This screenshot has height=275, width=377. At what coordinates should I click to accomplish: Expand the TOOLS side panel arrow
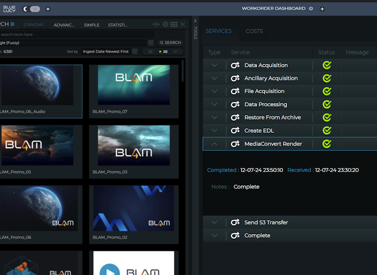(195, 21)
